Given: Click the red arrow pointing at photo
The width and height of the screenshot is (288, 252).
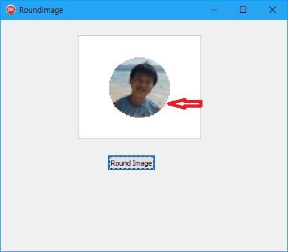Looking at the screenshot, I should [184, 104].
